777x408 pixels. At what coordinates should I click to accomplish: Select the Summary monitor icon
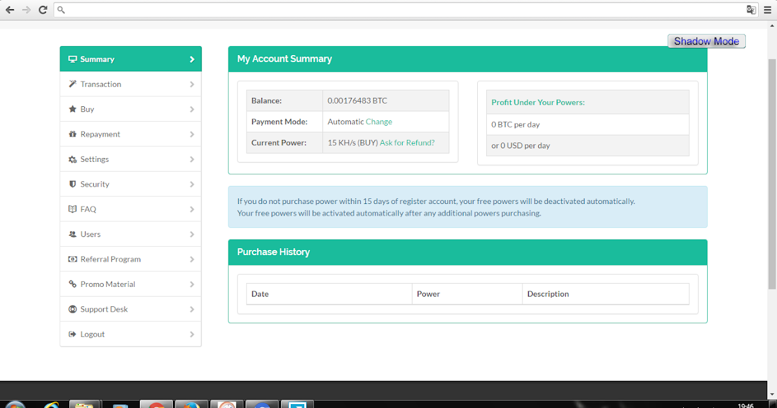pyautogui.click(x=73, y=58)
